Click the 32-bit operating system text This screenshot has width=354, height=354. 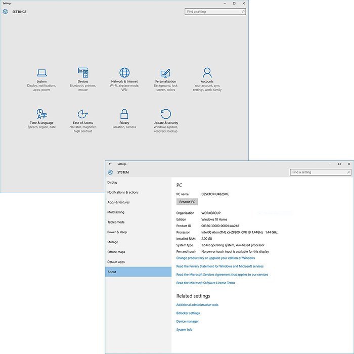click(x=233, y=245)
